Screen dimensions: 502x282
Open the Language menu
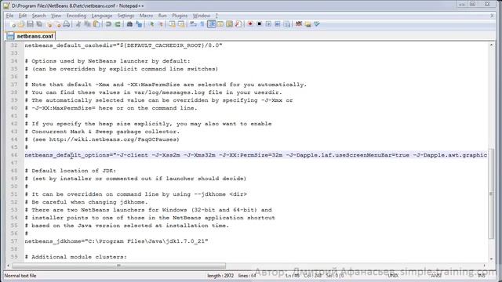[102, 16]
